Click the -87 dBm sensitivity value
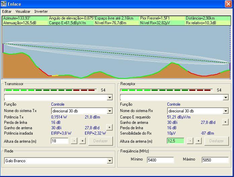The width and height of the screenshot is (234, 177). [x=207, y=133]
